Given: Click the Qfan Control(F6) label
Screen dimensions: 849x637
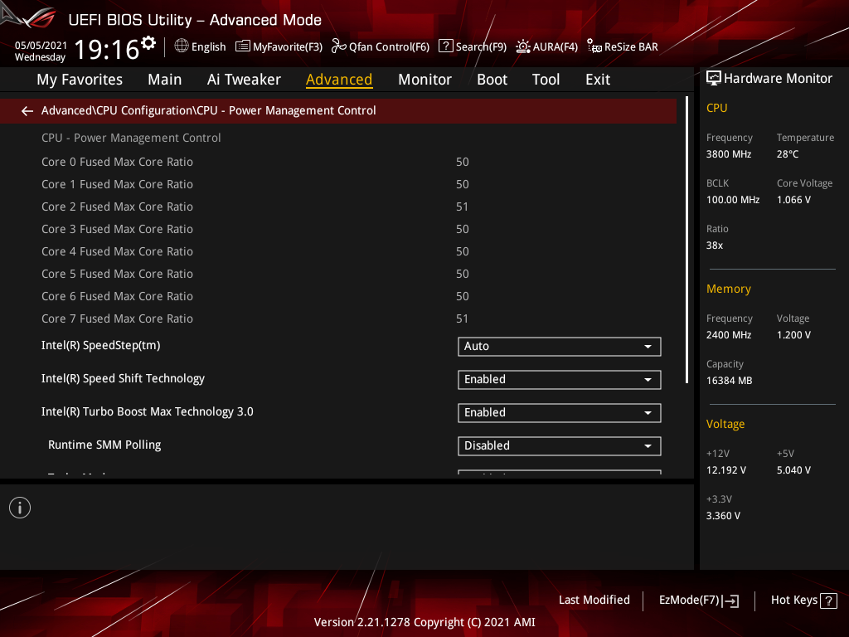Looking at the screenshot, I should pyautogui.click(x=389, y=47).
